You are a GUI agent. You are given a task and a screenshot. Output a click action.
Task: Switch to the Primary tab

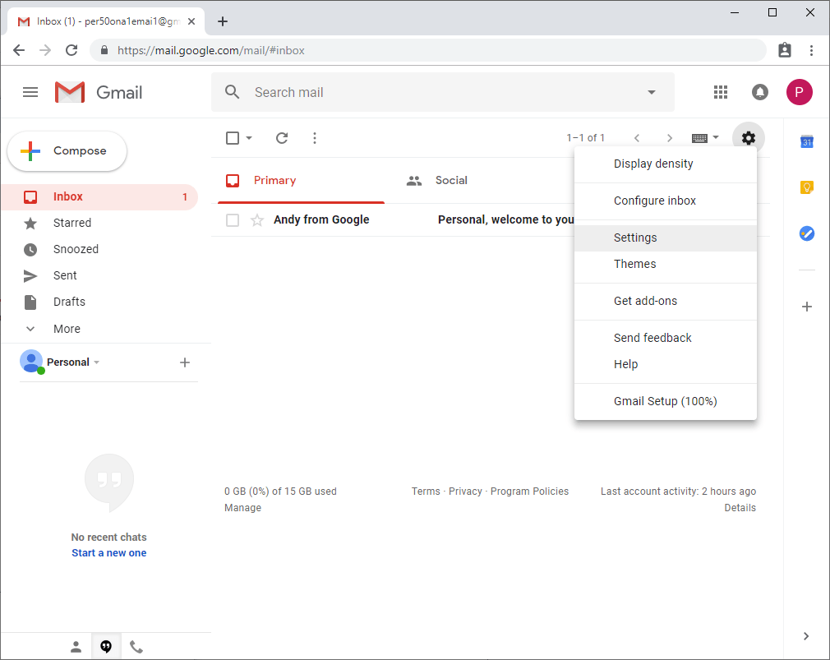pos(302,181)
